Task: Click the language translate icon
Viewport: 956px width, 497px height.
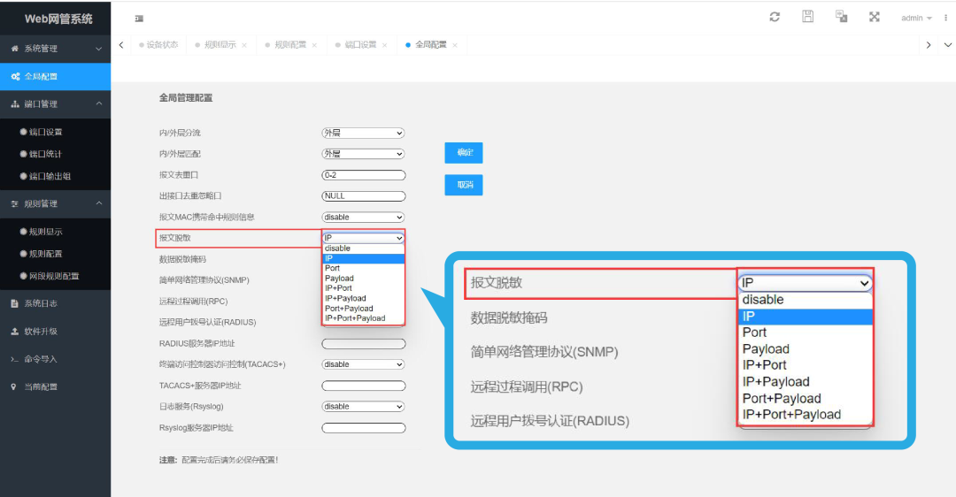Action: 842,17
